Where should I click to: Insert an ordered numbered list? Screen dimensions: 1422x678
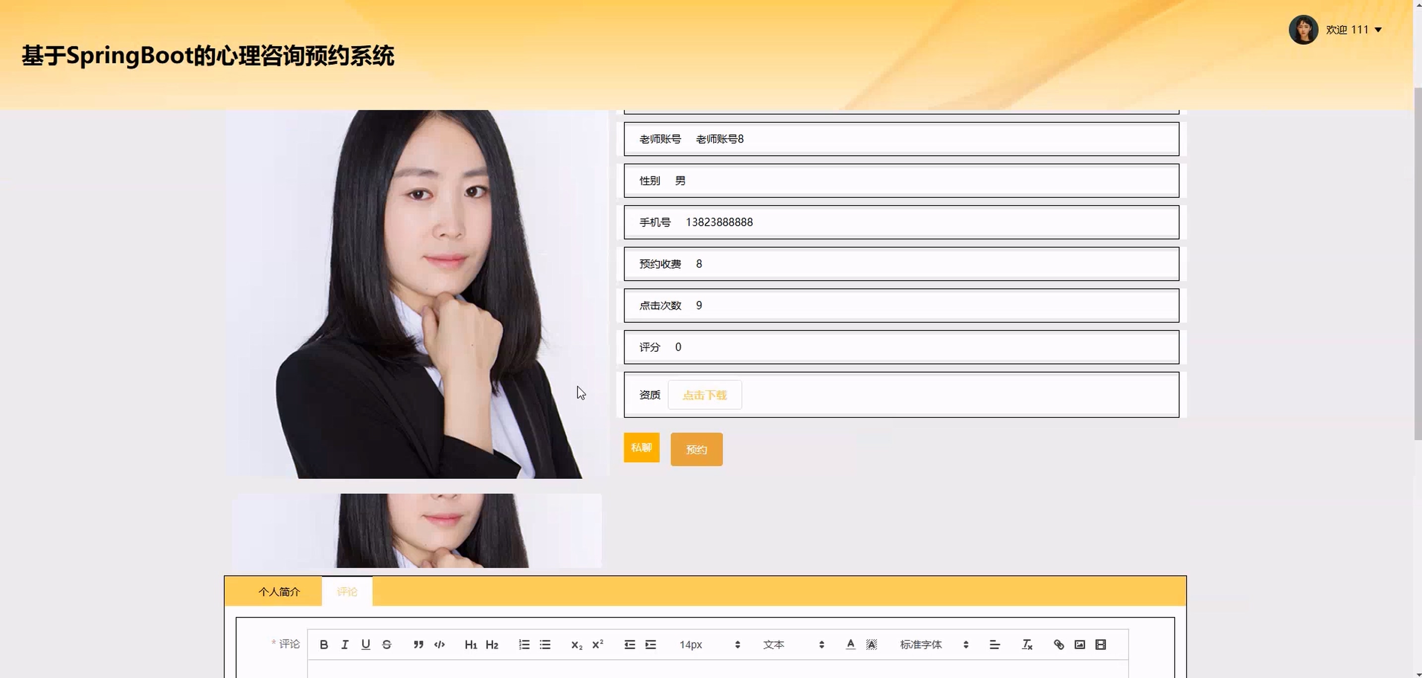pyautogui.click(x=524, y=644)
